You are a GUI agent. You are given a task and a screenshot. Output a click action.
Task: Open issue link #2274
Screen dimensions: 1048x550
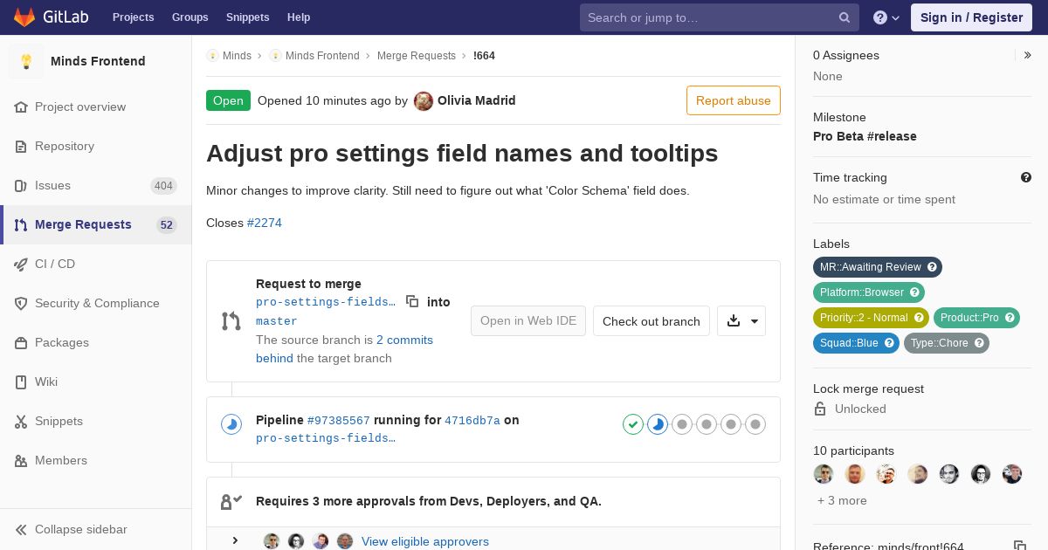265,223
